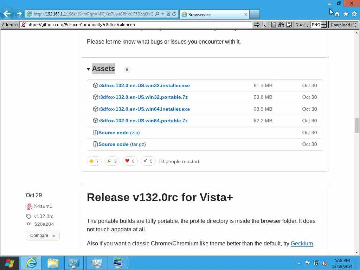Open the IE Home page icon
This screenshot has width=360, height=270.
coord(337,14)
